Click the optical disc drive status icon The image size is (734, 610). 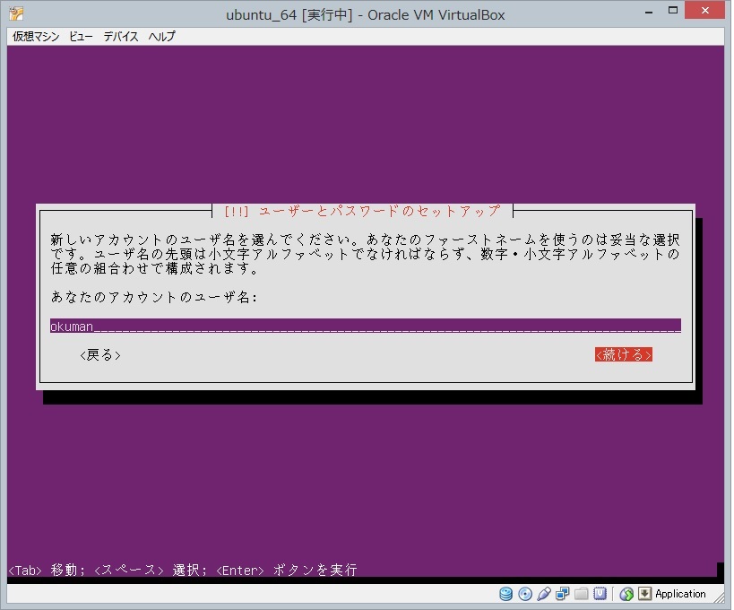pos(525,594)
